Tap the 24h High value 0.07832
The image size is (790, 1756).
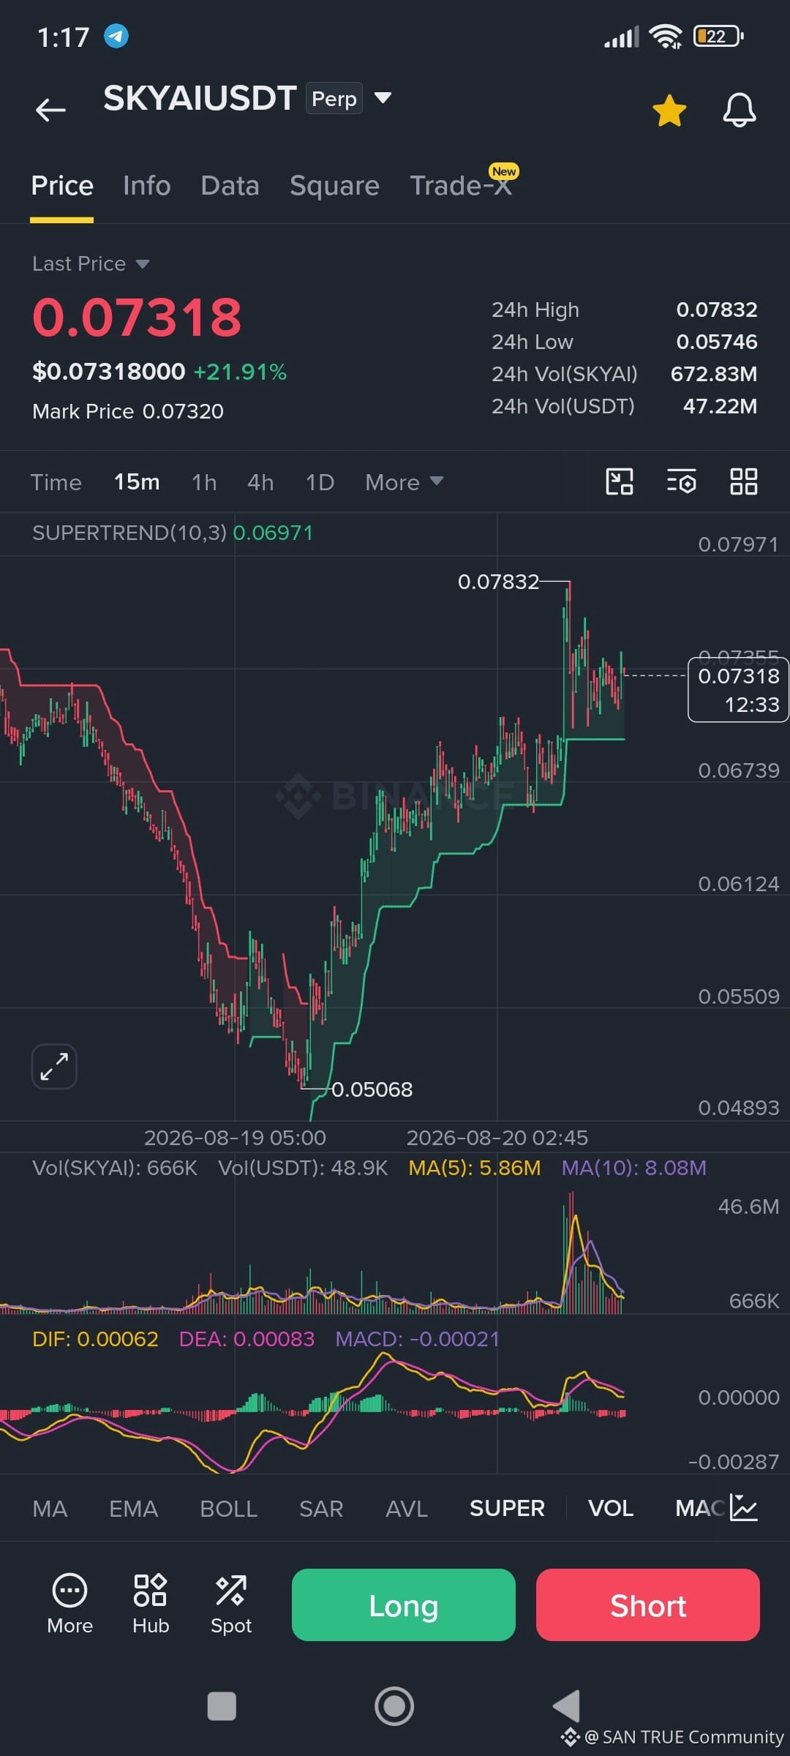(717, 309)
